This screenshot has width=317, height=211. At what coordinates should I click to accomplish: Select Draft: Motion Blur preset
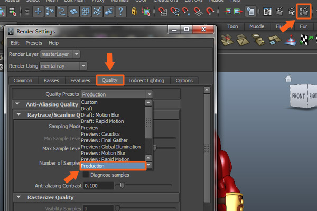pyautogui.click(x=113, y=115)
